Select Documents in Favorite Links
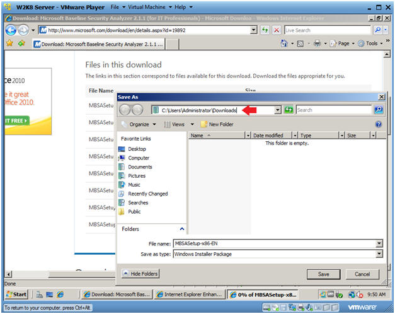The width and height of the screenshot is (395, 314). tap(140, 166)
